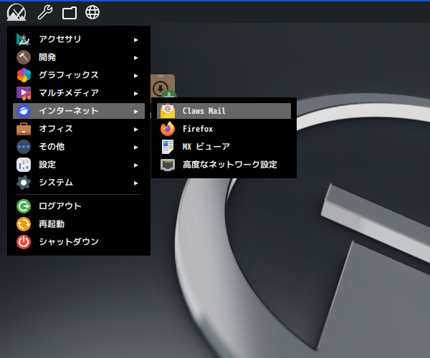The image size is (430, 358).
Task: Open the その他 menu category
Action: [x=79, y=147]
